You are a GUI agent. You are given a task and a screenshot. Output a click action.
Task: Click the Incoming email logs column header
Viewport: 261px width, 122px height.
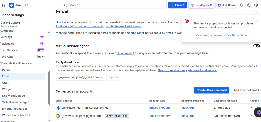click(192, 101)
